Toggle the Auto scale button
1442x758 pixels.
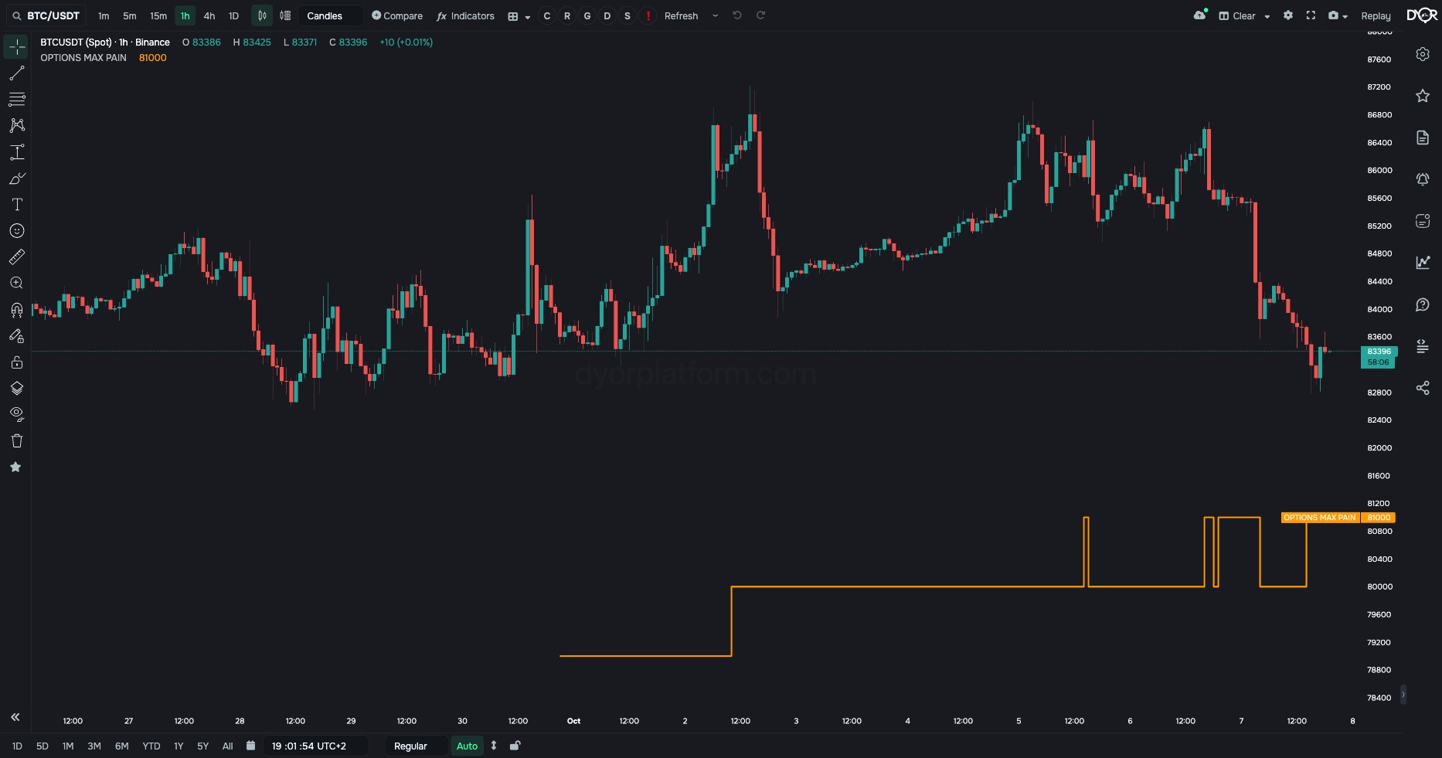(467, 746)
